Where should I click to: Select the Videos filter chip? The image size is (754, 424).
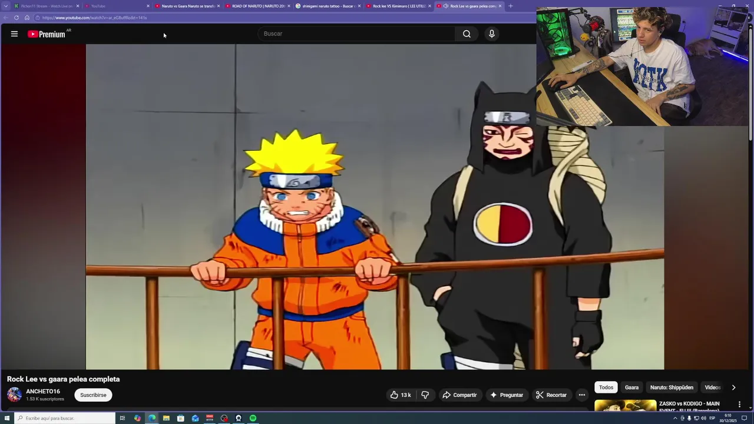(x=713, y=387)
